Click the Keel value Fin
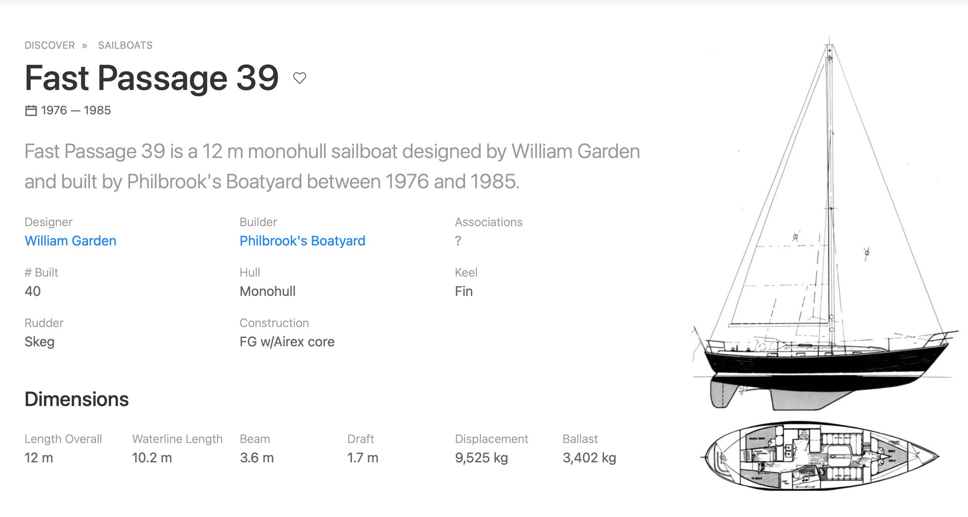This screenshot has width=968, height=517. point(464,291)
